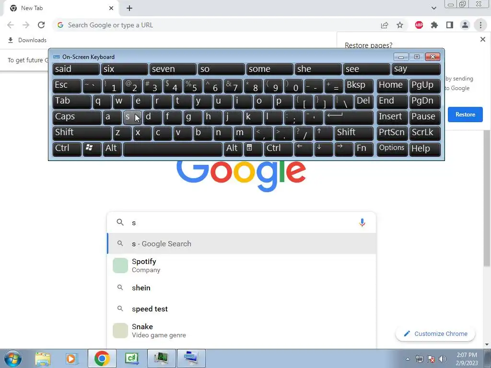Click the context menu key on keyboard
The image size is (491, 368).
point(253,149)
